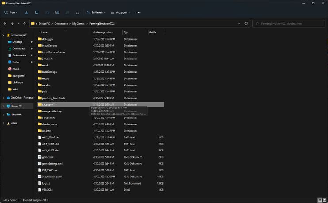The height and width of the screenshot is (203, 328).
Task: Click the Refresh button in address bar
Action: pos(246,23)
